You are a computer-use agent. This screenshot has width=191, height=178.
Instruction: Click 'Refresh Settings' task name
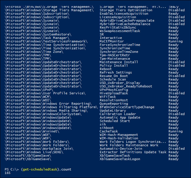[x=116, y=72]
